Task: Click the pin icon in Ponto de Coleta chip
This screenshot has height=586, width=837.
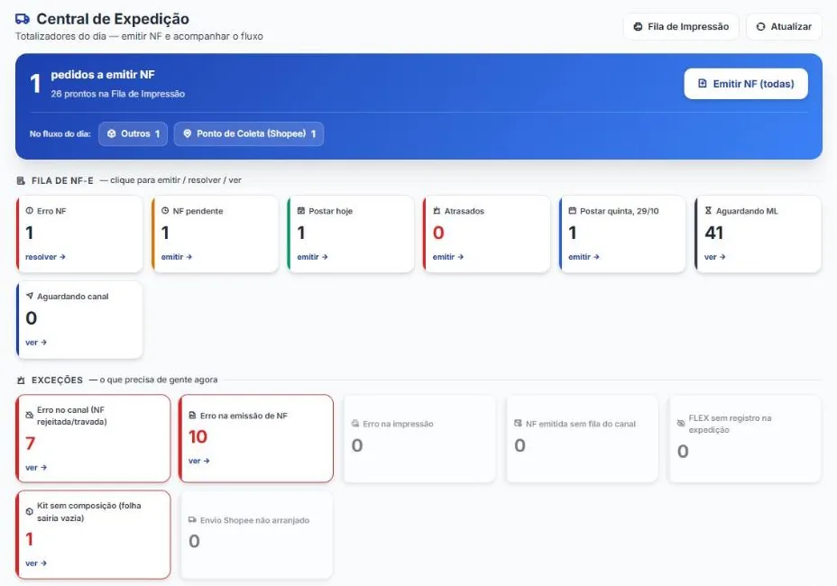Action: pos(188,134)
